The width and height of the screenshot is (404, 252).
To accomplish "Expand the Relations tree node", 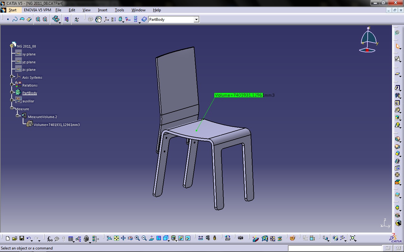I will tap(12, 84).
